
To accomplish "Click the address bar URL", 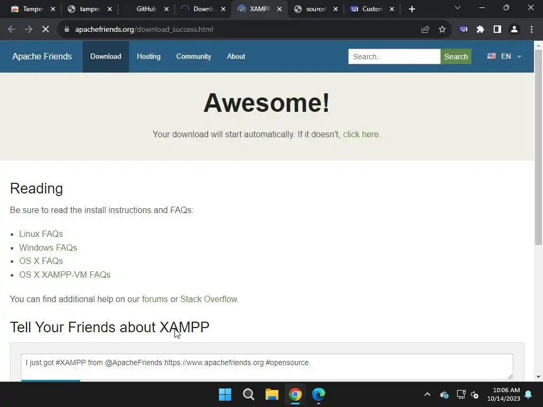I will pos(144,30).
